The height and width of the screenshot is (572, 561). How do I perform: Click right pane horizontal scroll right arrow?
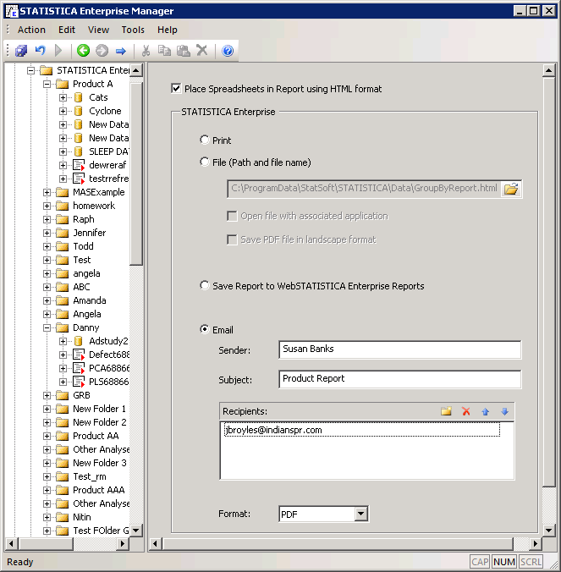pyautogui.click(x=535, y=543)
